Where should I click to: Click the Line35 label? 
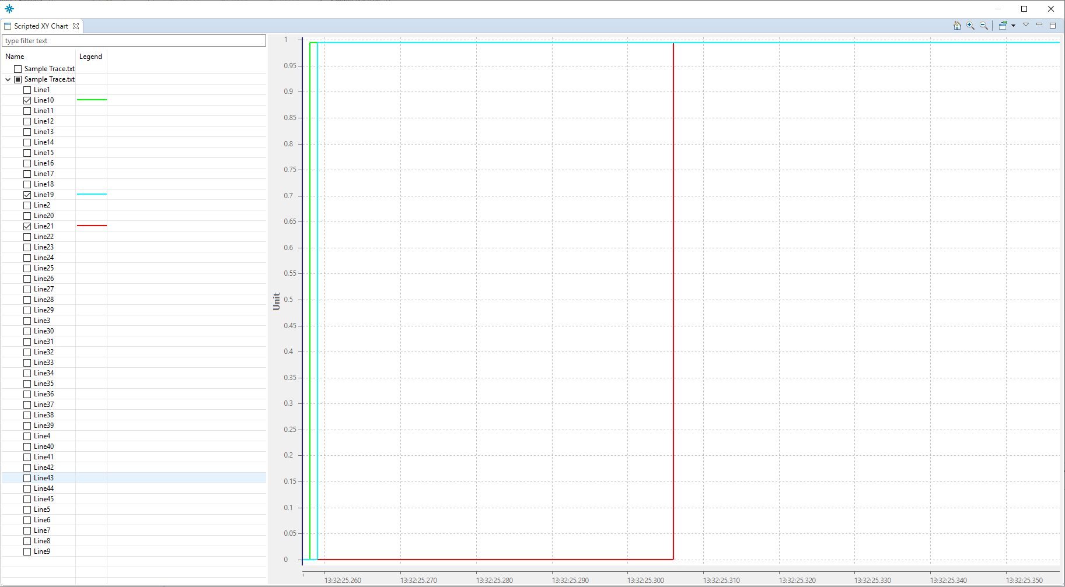click(x=44, y=384)
